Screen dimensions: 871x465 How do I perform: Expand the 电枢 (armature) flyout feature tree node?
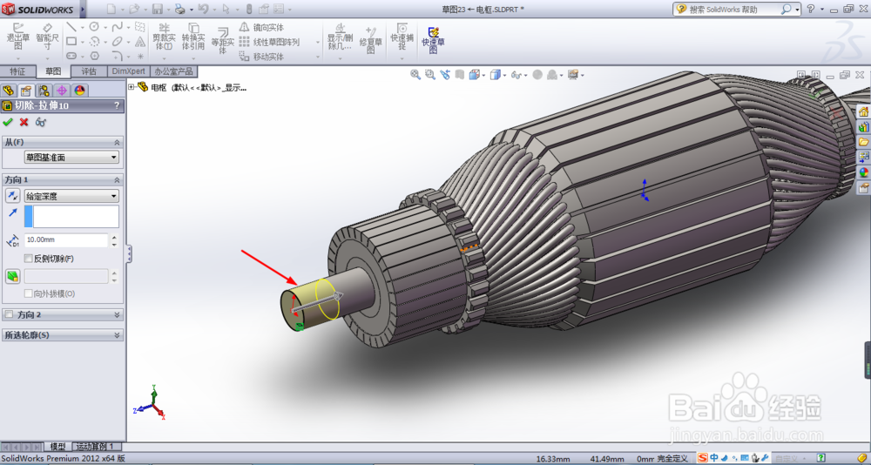coord(132,87)
